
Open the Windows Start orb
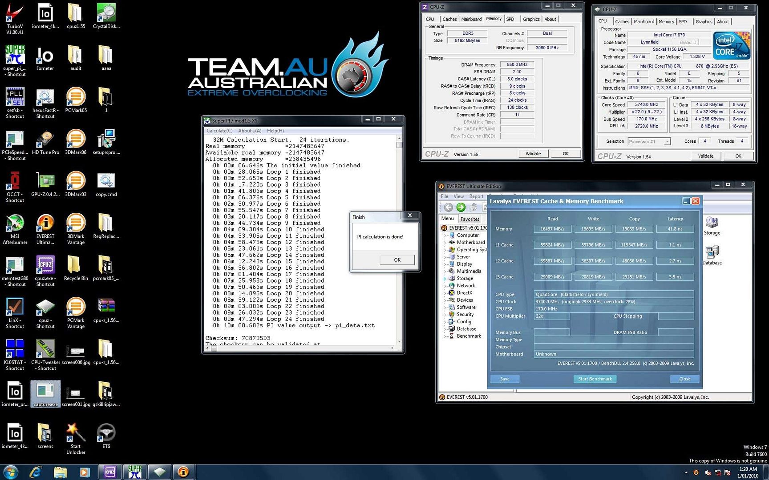10,472
